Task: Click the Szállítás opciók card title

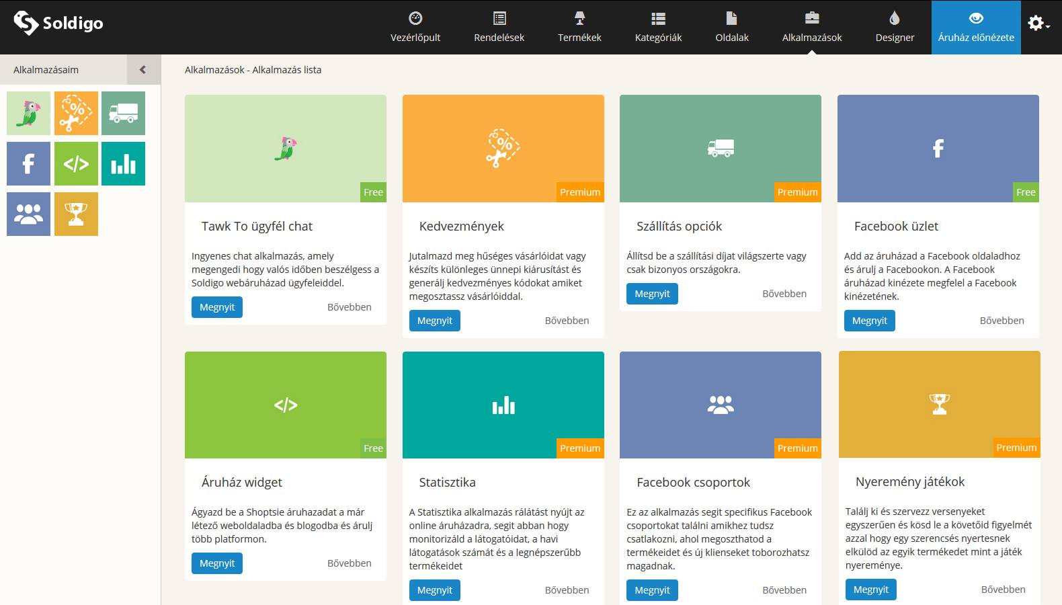Action: click(x=679, y=227)
